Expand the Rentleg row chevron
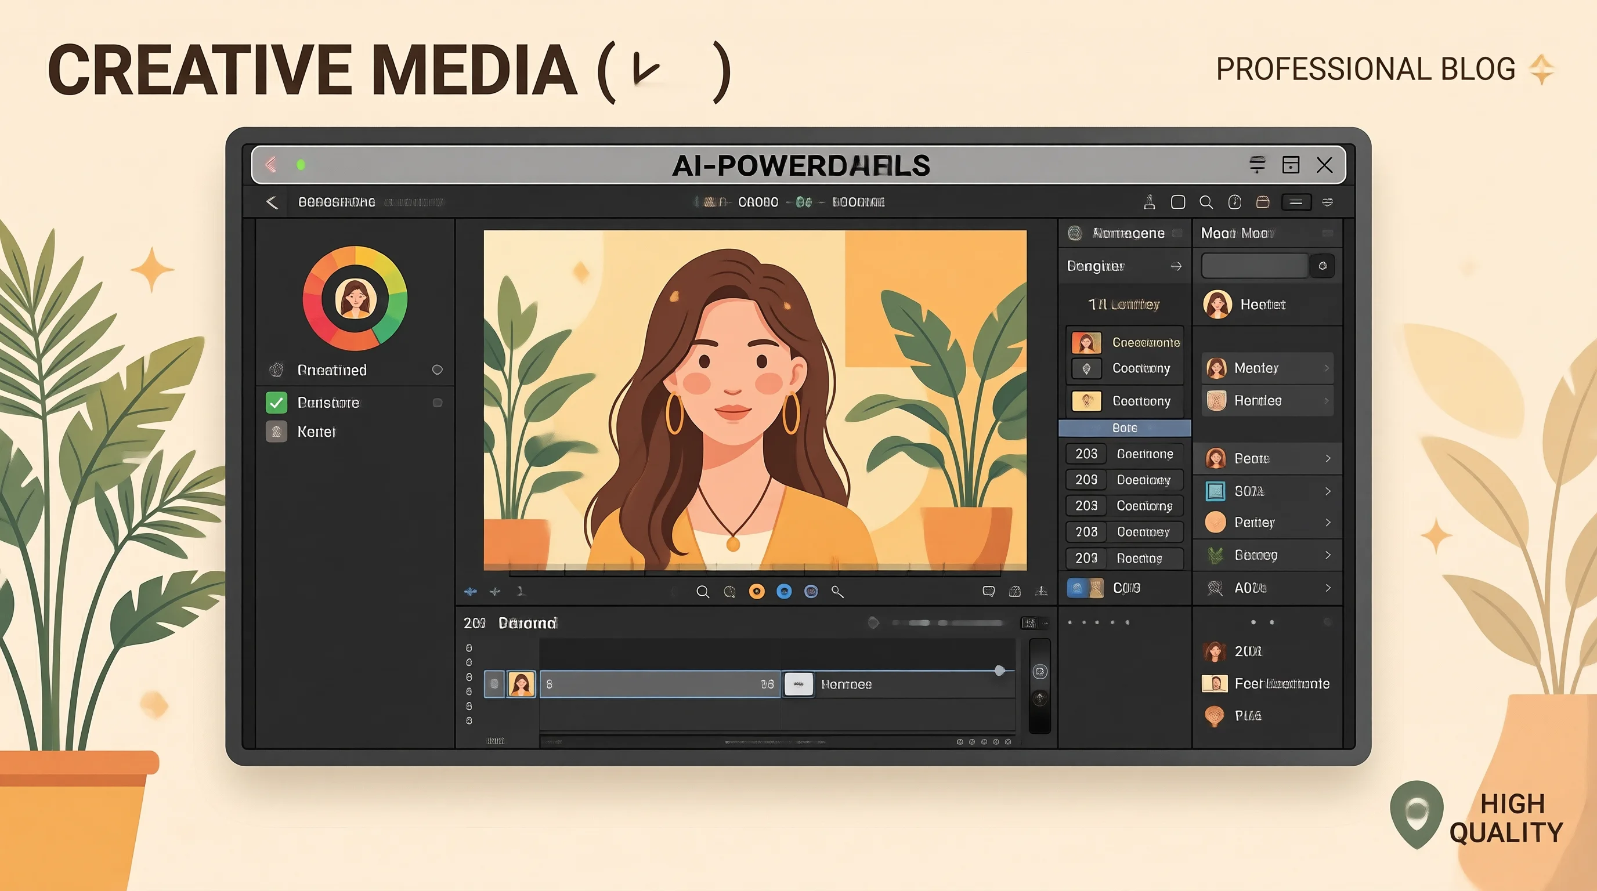Screen dimensions: 1597x891 (1327, 401)
